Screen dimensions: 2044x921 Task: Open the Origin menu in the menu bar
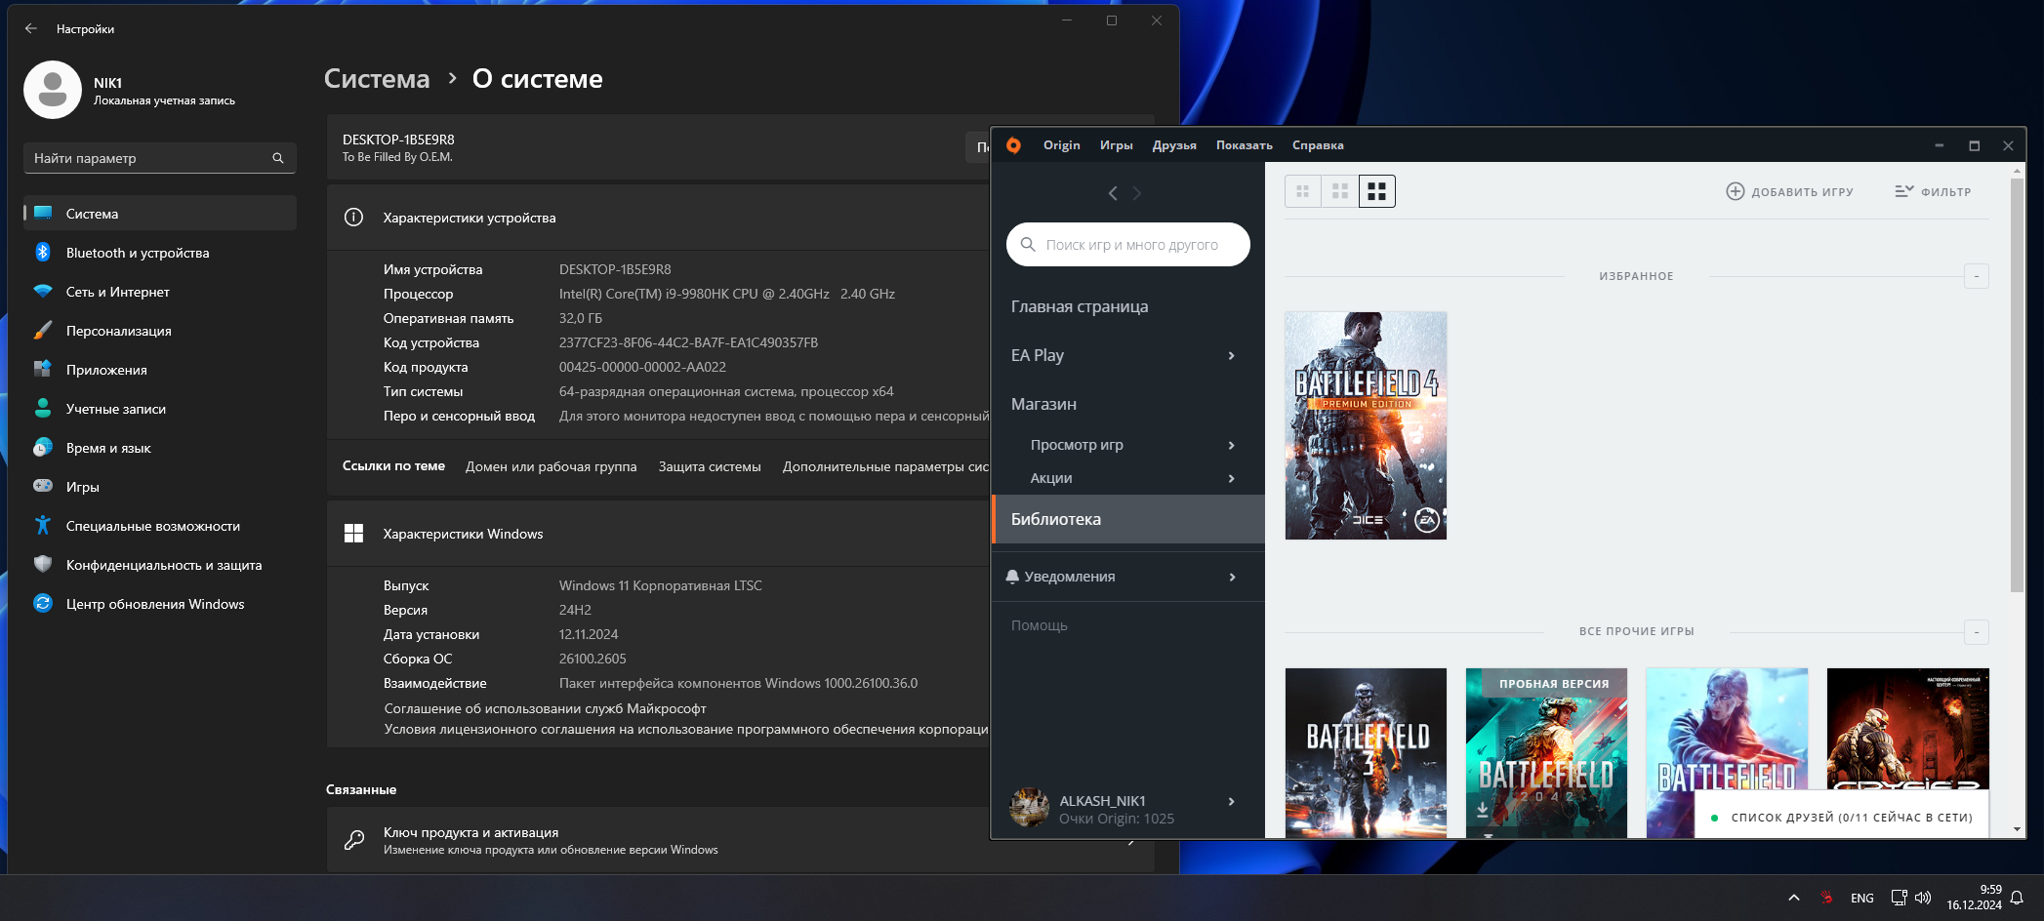(1061, 145)
